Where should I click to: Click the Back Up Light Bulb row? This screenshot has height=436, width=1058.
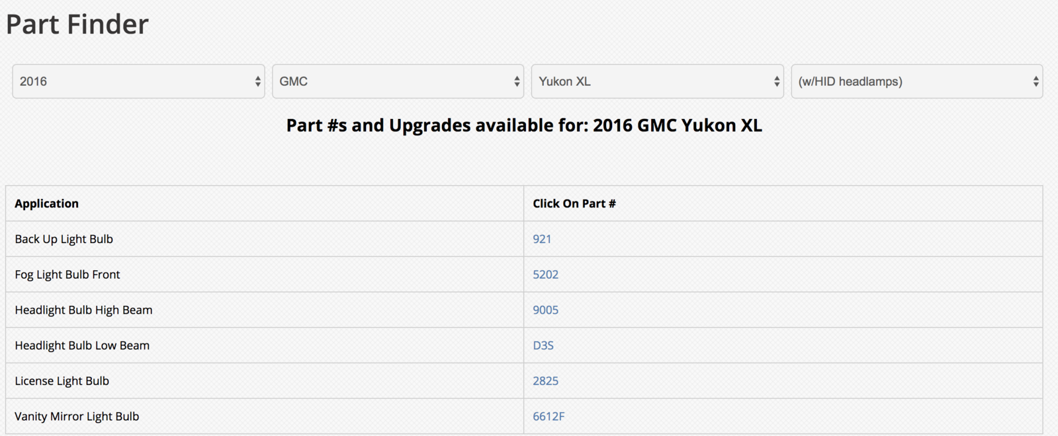click(x=524, y=239)
